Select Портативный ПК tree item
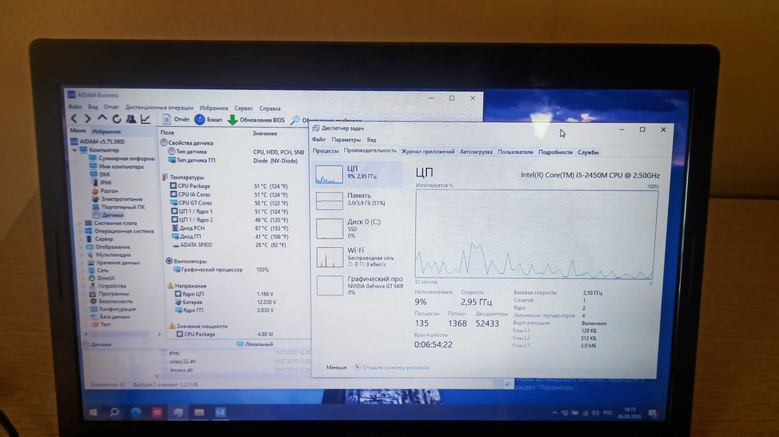 (x=118, y=207)
